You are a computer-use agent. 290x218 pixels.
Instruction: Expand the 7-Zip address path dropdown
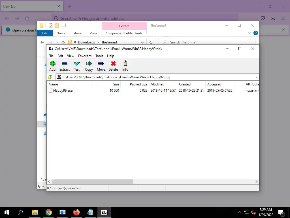(257, 77)
